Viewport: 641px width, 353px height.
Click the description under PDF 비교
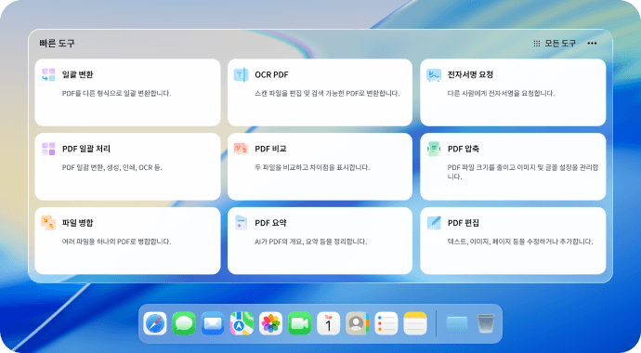312,167
